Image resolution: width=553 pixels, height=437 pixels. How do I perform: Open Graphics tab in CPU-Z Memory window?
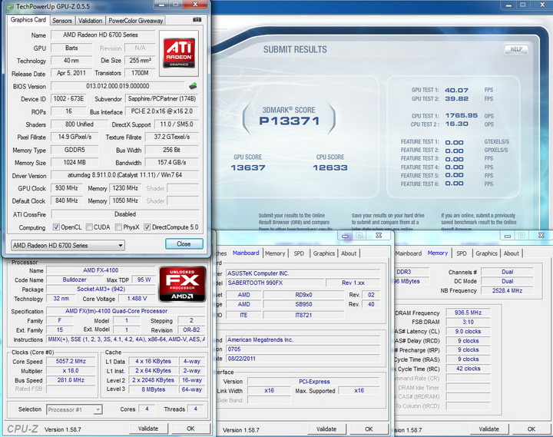click(x=486, y=253)
